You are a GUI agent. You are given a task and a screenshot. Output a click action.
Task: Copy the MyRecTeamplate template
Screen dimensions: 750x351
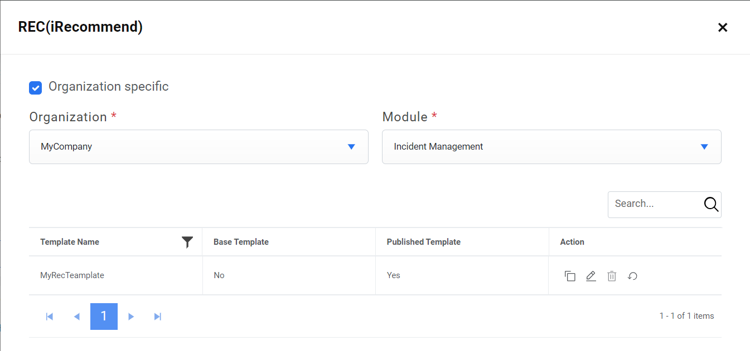[x=570, y=276]
